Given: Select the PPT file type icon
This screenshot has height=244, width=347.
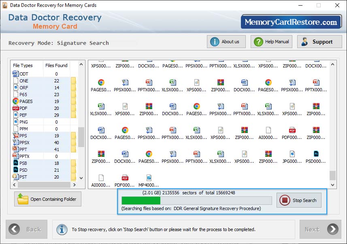Looking at the screenshot, I should coord(15,149).
